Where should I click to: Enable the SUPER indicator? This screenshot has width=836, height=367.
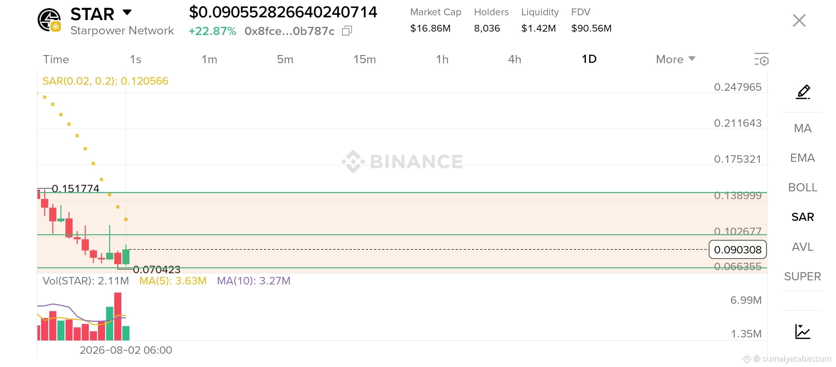click(x=803, y=276)
